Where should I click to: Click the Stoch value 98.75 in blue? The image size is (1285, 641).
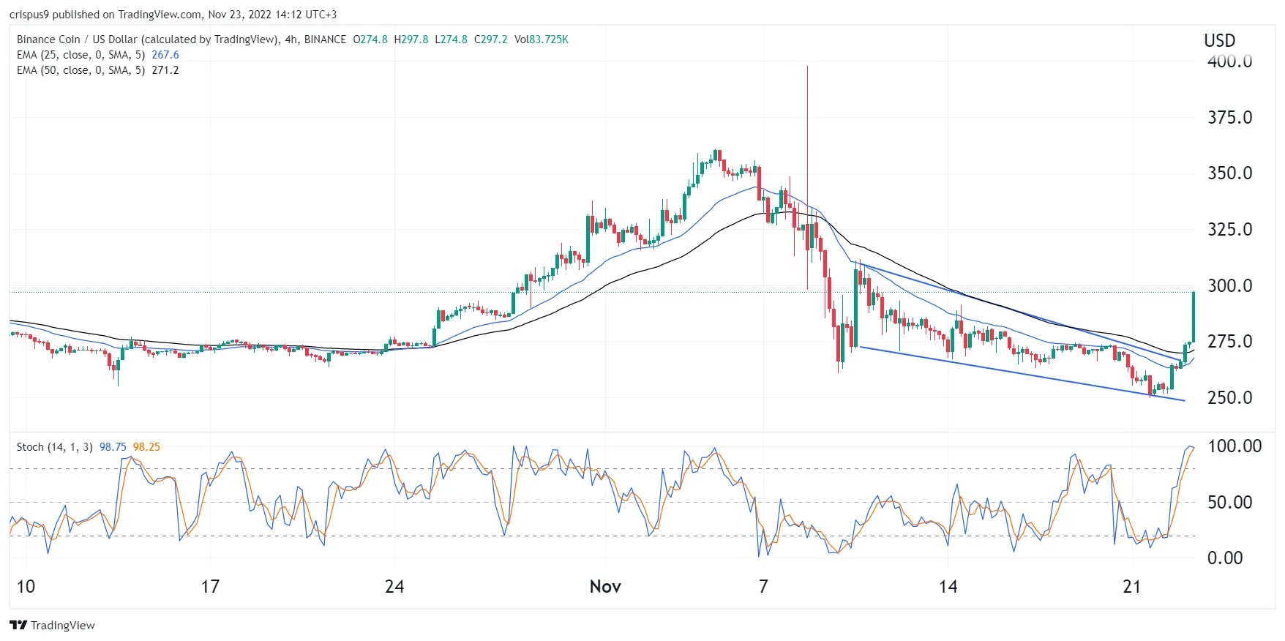pyautogui.click(x=113, y=447)
